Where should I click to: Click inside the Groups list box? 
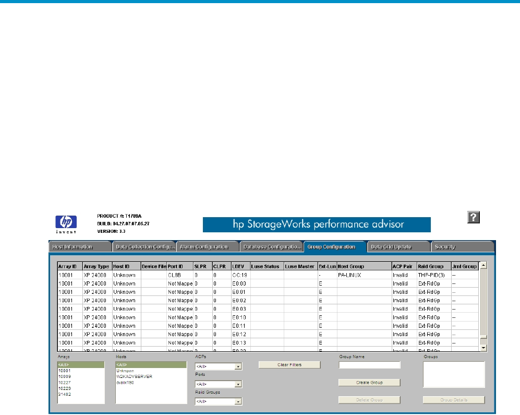click(454, 374)
